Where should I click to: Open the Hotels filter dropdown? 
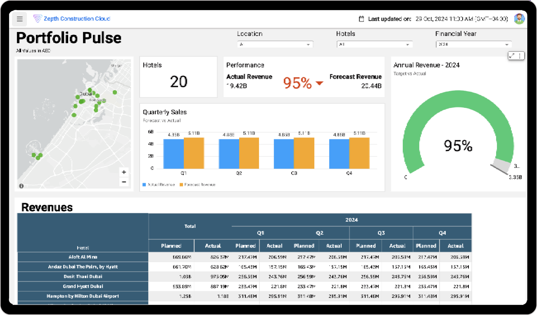coord(374,44)
